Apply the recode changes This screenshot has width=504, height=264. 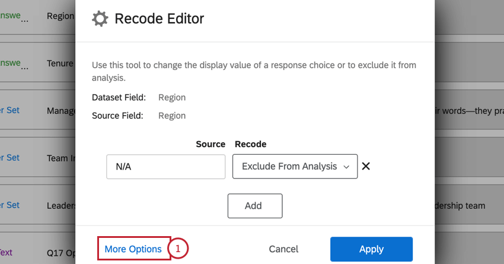(371, 249)
